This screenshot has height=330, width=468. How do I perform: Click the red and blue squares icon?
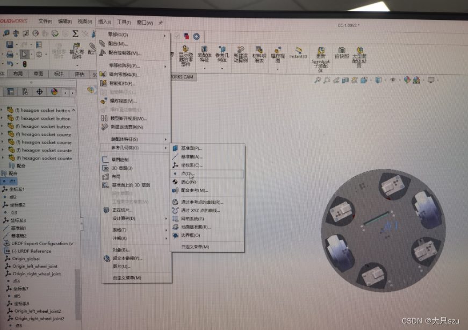186,36
